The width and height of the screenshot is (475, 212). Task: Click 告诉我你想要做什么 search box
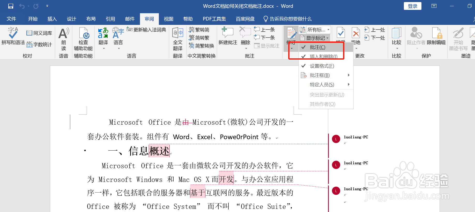pyautogui.click(x=287, y=19)
